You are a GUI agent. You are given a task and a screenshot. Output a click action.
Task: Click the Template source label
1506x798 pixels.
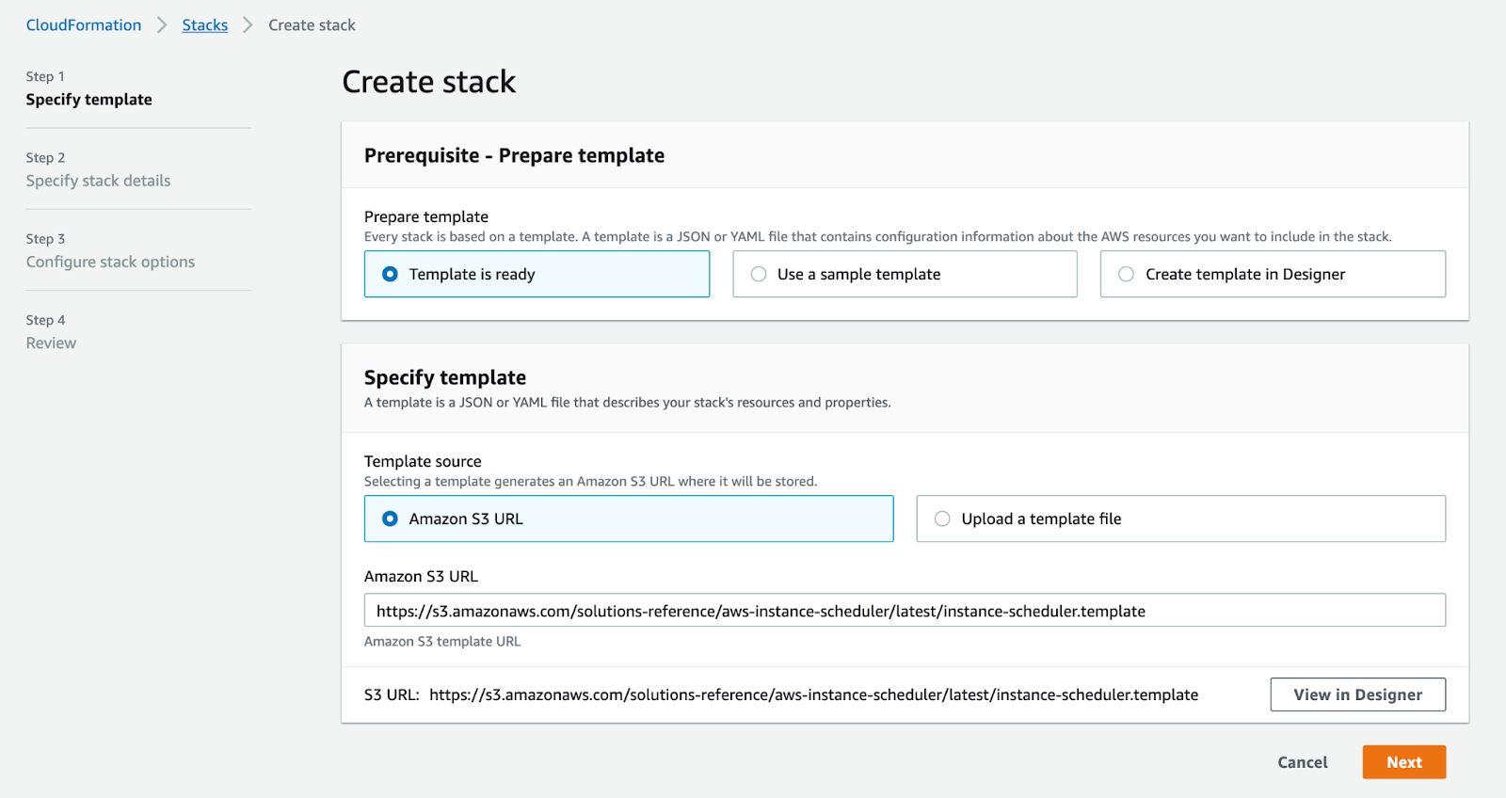click(x=423, y=461)
